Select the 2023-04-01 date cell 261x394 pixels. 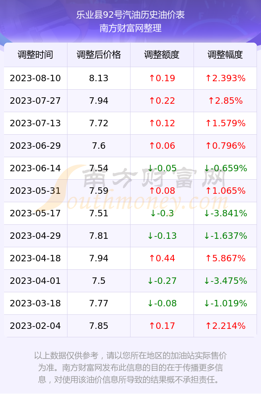click(x=35, y=281)
